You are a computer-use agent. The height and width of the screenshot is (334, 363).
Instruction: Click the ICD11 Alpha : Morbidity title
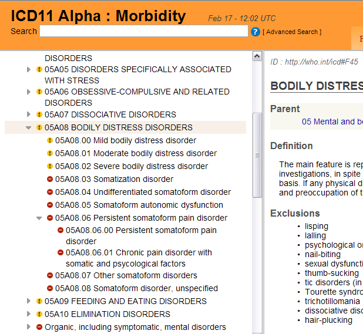[99, 16]
